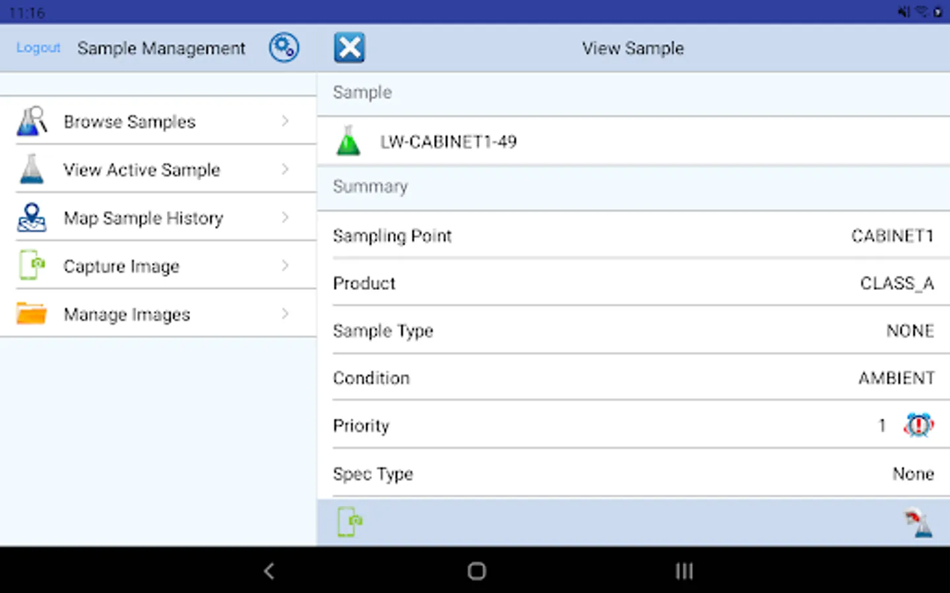
Task: Select View Active Sample from the menu
Action: [141, 169]
